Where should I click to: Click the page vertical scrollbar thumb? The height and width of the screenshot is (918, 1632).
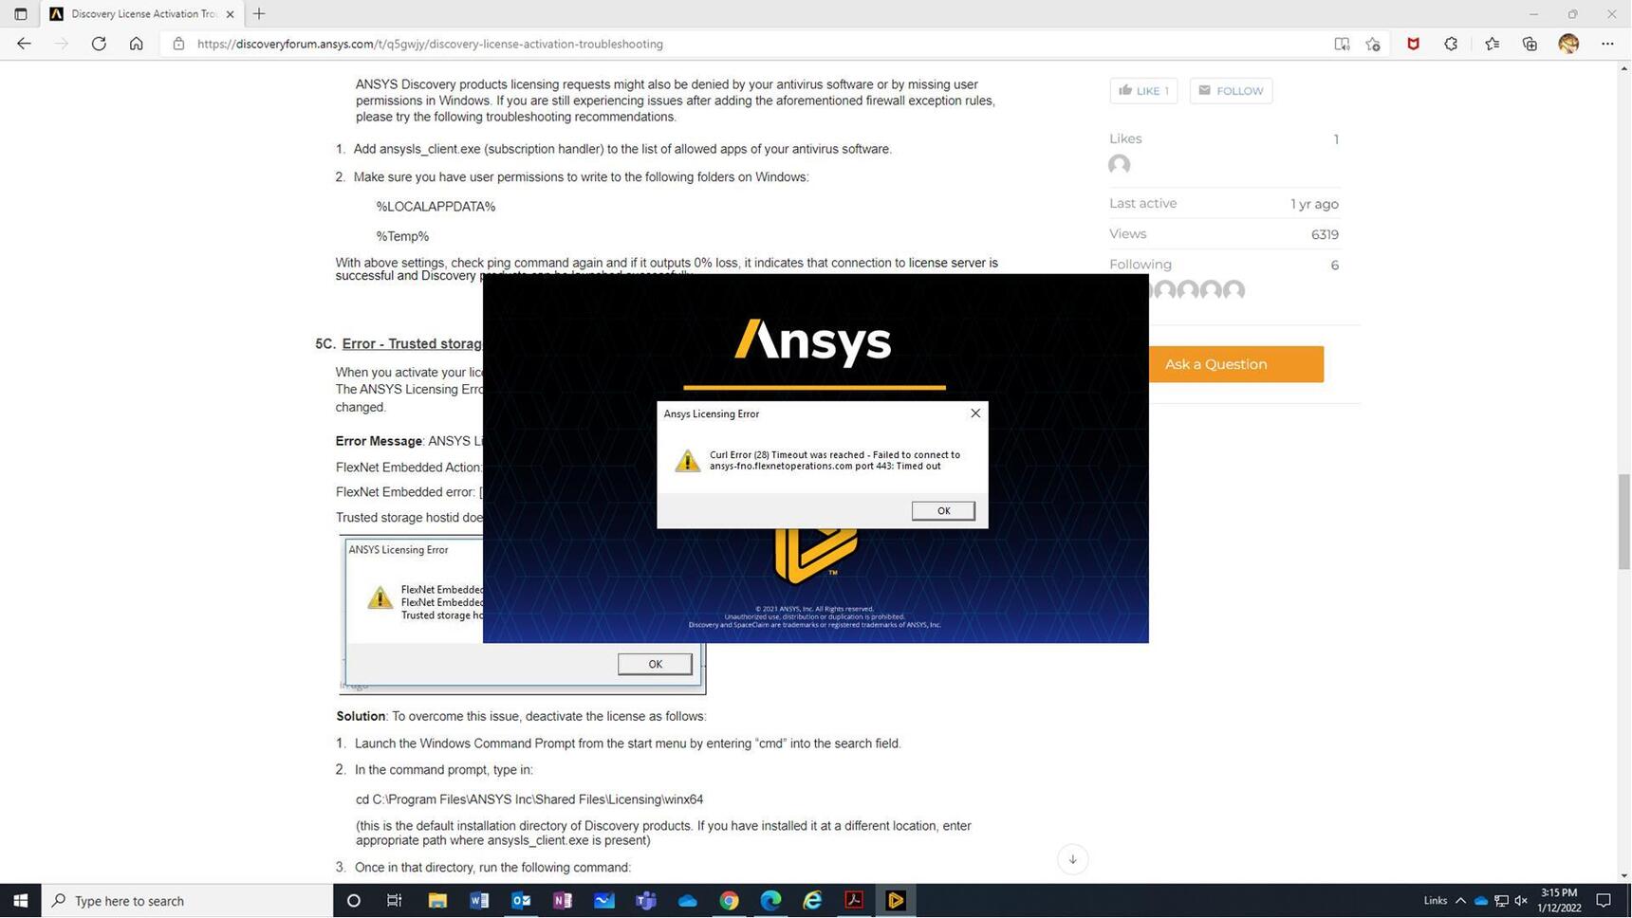(1623, 522)
